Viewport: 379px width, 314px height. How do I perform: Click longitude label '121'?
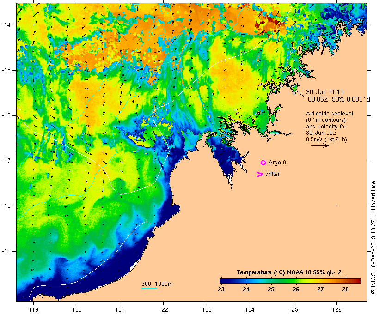click(x=120, y=310)
